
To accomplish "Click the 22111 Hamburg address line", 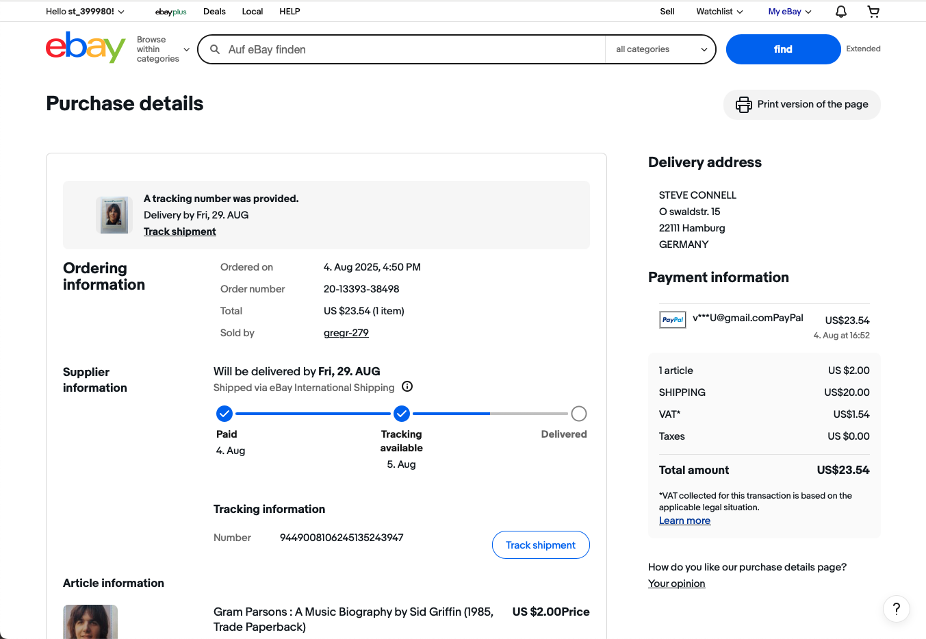I will tap(692, 228).
